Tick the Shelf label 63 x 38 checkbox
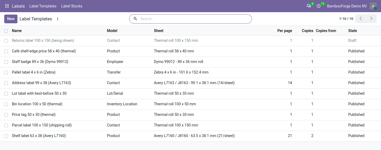The image size is (381, 150). 6,136
